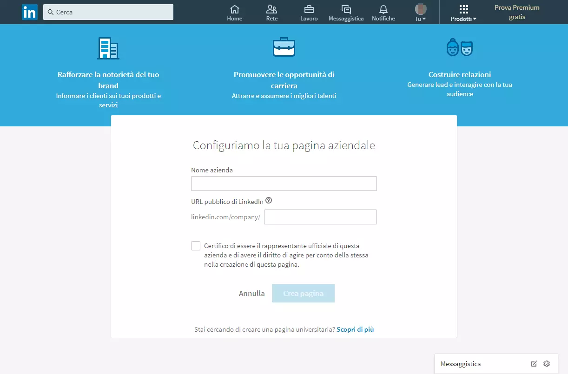The image size is (568, 374).
Task: Click 'Stai cercando di creare una pagina universitaria?' text
Action: [x=264, y=329]
